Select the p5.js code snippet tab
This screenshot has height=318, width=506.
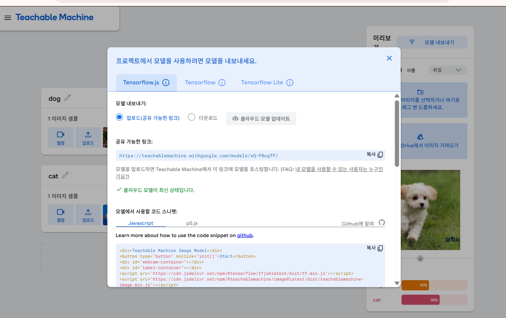click(x=192, y=223)
